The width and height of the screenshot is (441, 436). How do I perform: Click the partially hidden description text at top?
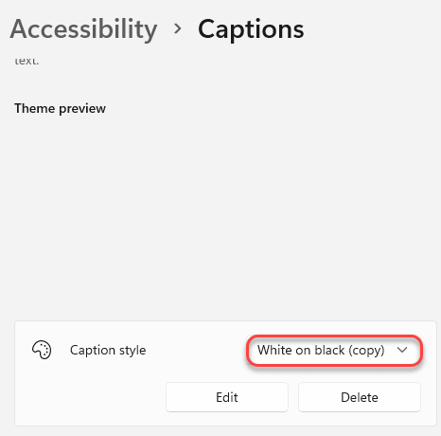pyautogui.click(x=26, y=61)
